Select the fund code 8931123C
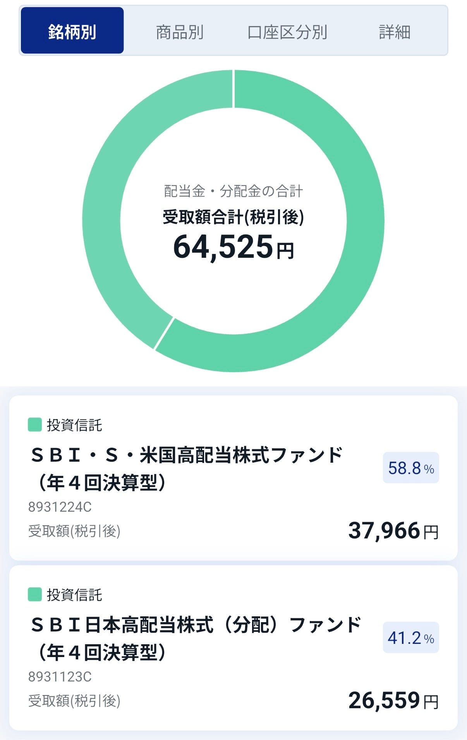The image size is (467, 740). [60, 677]
